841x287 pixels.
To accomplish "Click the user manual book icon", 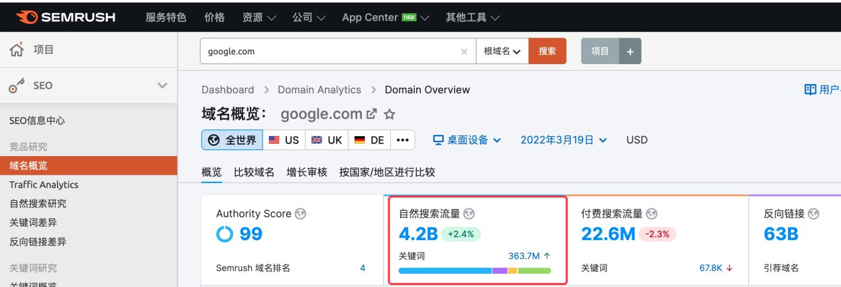I will click(810, 89).
